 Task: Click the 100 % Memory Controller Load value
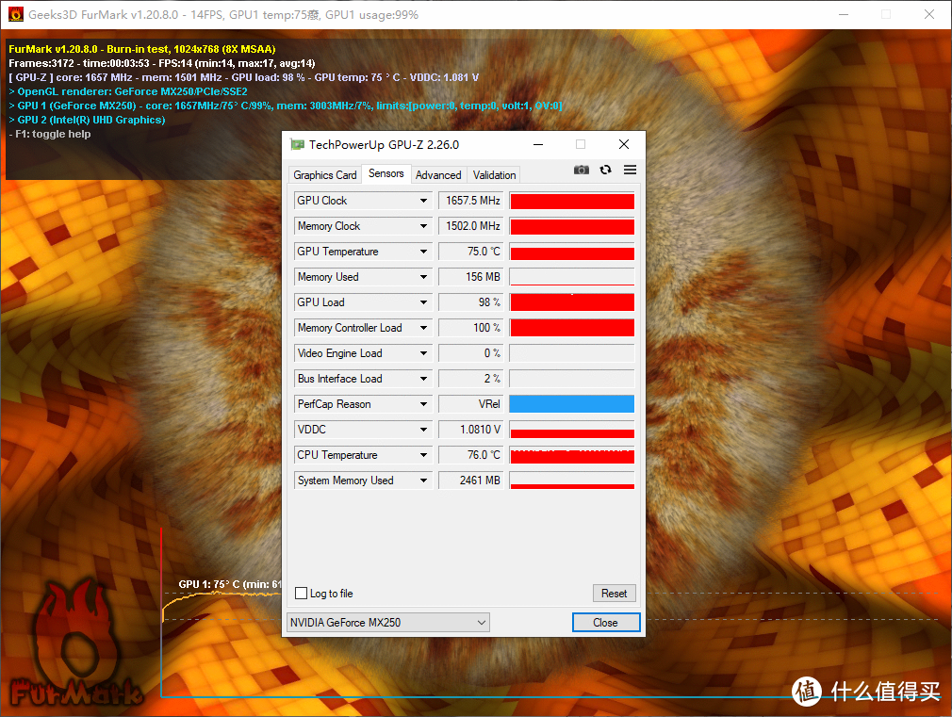[471, 328]
